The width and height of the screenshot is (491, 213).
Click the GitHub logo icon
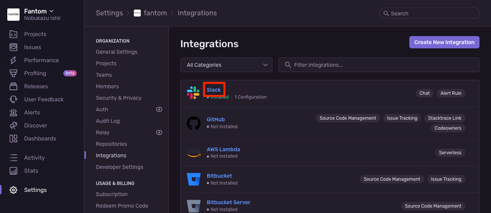194,123
